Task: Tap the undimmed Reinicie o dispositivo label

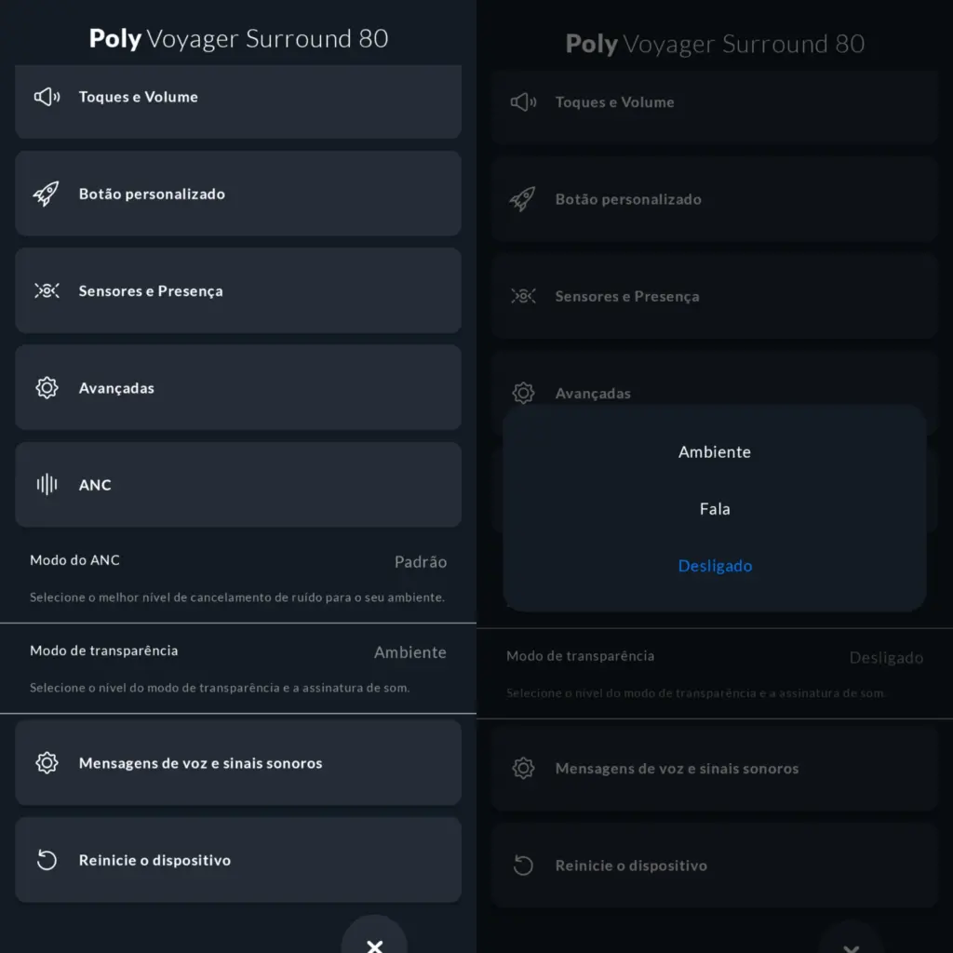Action: (154, 860)
